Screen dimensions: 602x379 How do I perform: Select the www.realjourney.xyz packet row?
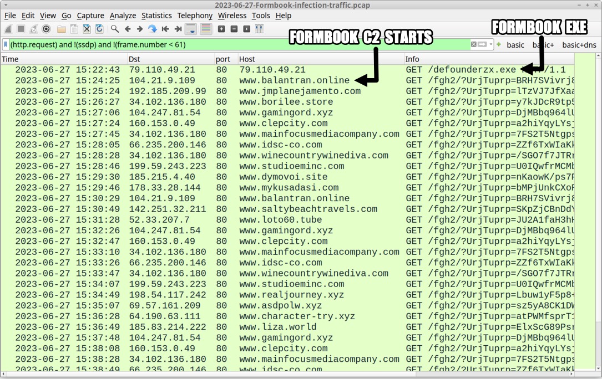[x=287, y=295]
